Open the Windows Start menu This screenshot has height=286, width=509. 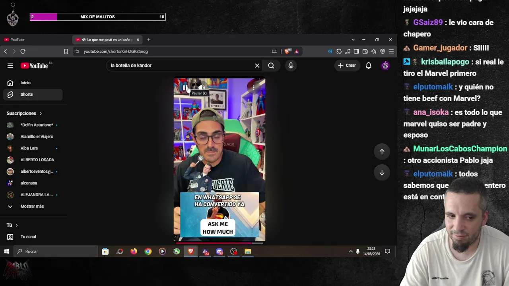coord(6,251)
